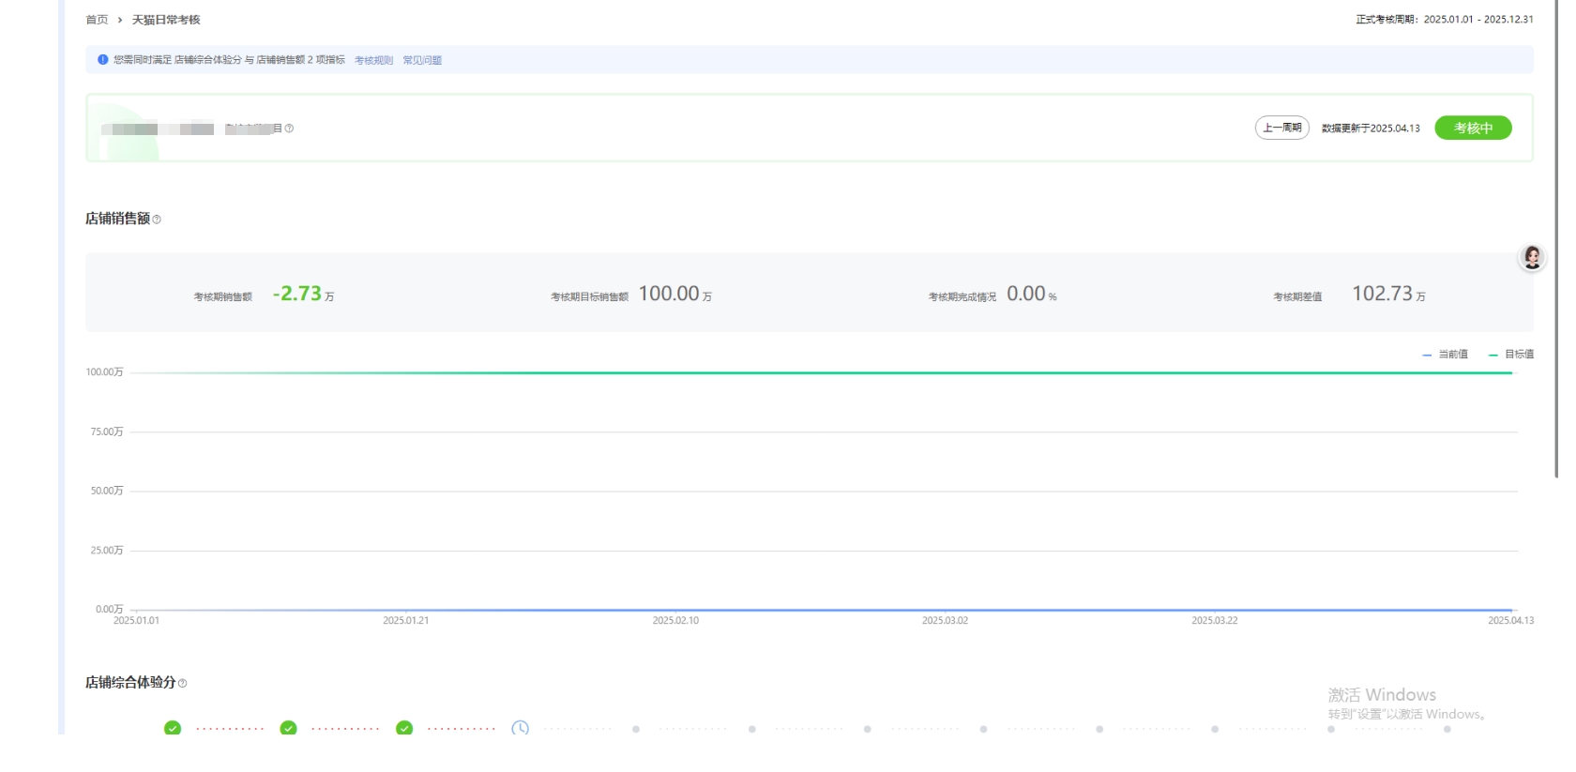Switch to 上一周期 previous period
This screenshot has height=772, width=1576.
pos(1281,128)
